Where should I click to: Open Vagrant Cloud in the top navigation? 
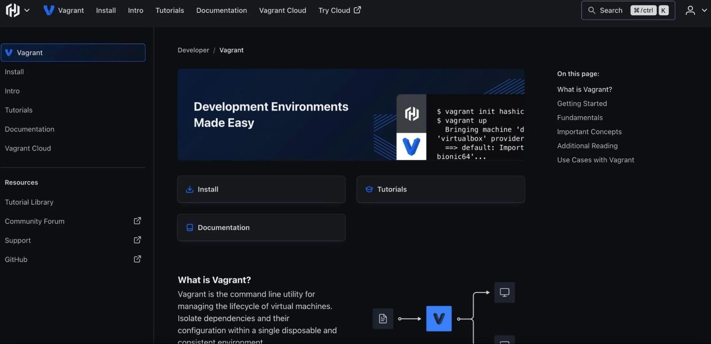[x=282, y=10]
